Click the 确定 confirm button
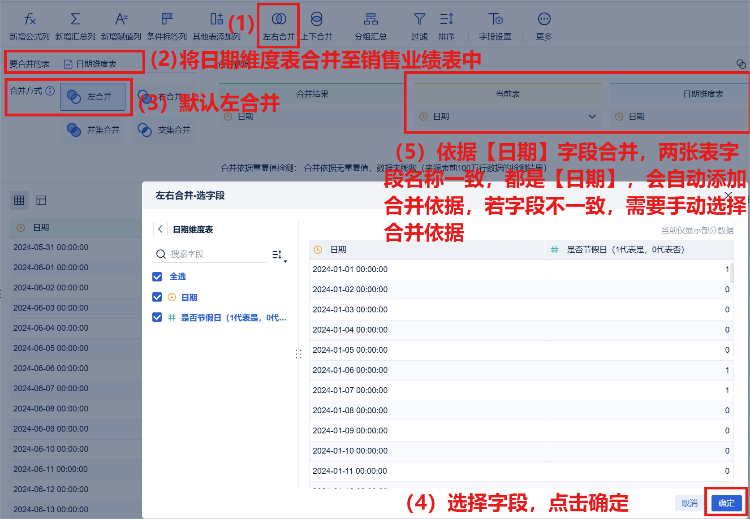This screenshot has height=519, width=750. [726, 503]
